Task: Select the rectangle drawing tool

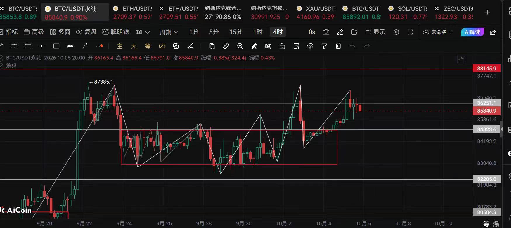Action: (56, 46)
